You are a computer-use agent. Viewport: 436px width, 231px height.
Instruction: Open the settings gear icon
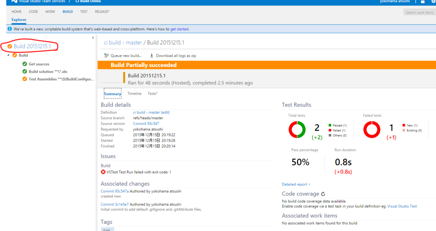tap(433, 1)
